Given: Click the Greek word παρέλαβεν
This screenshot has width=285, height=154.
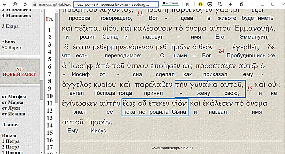Looking at the screenshot, I should 154,85.
